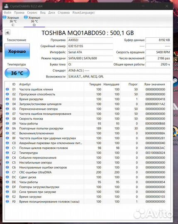Open the Диск menu
This screenshot has height=224, width=178.
coord(51,12)
